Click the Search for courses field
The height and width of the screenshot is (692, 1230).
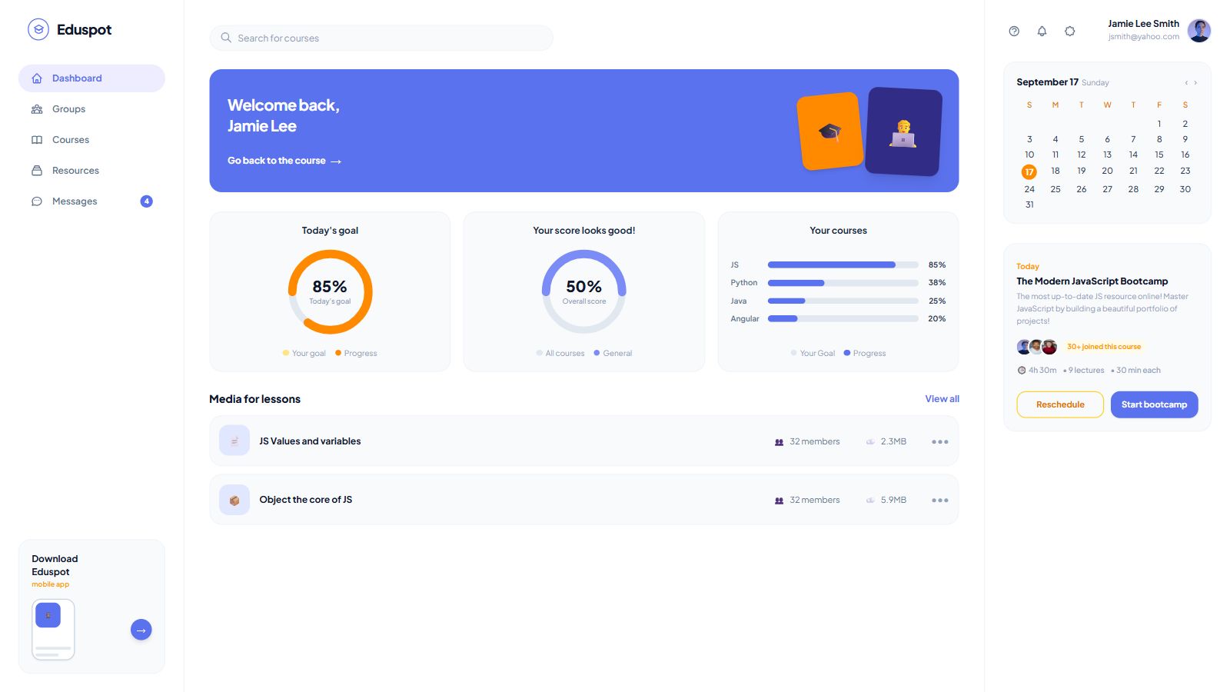click(x=381, y=38)
